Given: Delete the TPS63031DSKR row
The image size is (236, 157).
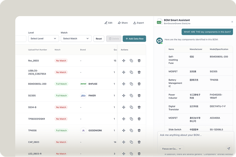Looking at the screenshot, I should (139, 119).
